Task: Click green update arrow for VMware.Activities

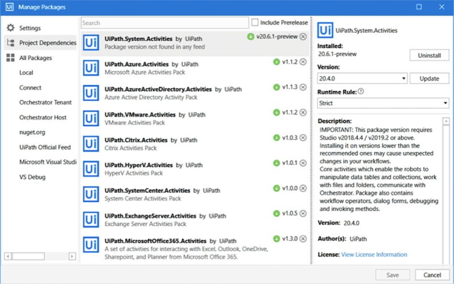Action: (x=276, y=112)
